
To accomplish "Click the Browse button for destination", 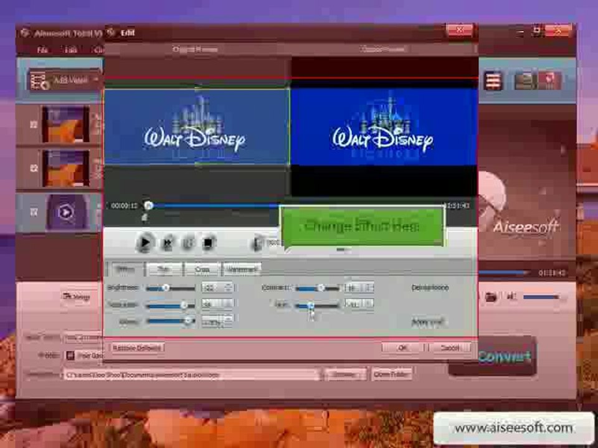I will click(344, 375).
